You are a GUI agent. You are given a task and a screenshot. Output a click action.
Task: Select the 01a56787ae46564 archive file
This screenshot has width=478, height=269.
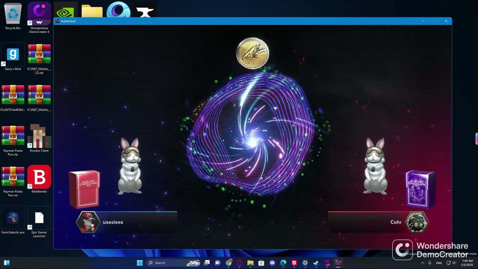(13, 98)
